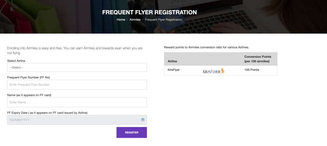The width and height of the screenshot is (327, 146).
Task: Click into the Enter Name field
Action: click(x=77, y=102)
